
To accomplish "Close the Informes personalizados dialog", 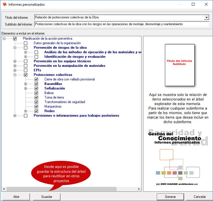I will (x=206, y=4).
